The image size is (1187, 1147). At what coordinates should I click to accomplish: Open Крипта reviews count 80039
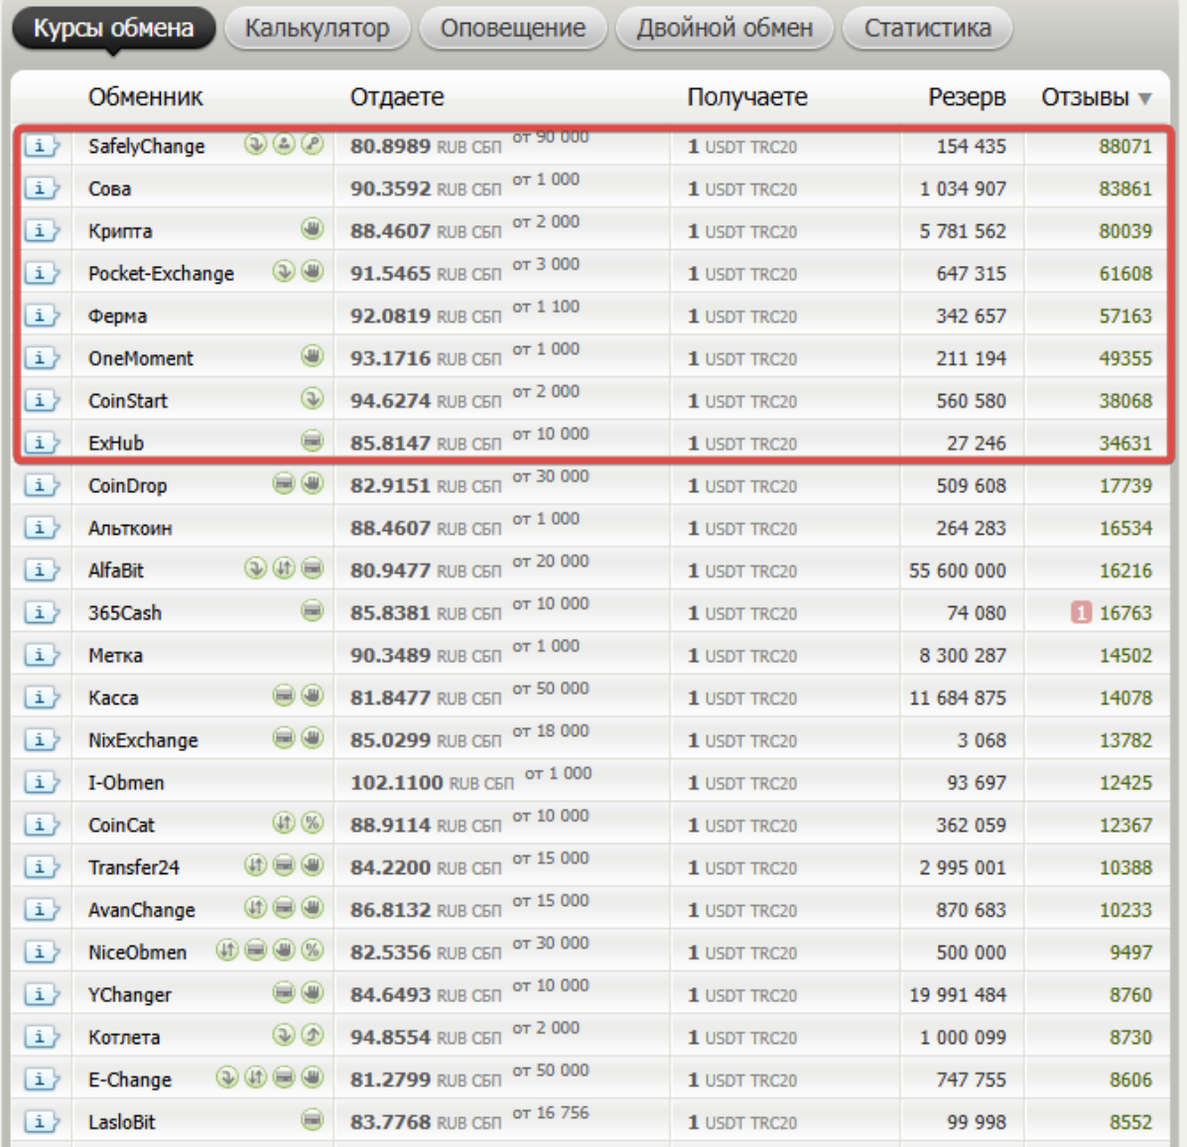(1124, 231)
